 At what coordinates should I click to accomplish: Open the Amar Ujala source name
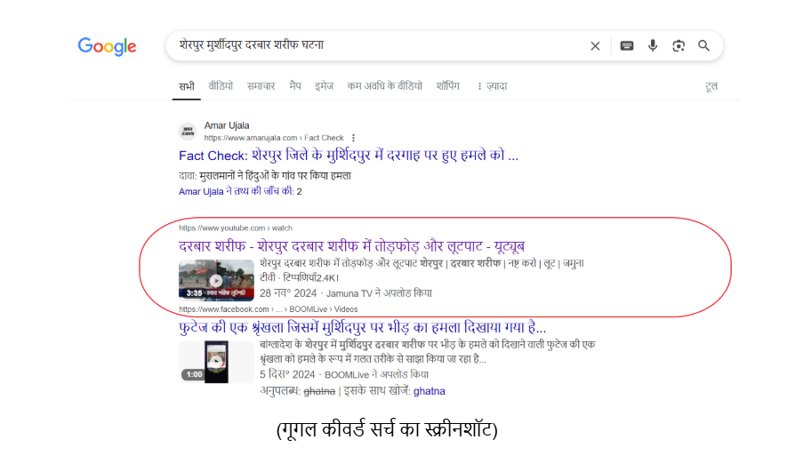coord(227,125)
